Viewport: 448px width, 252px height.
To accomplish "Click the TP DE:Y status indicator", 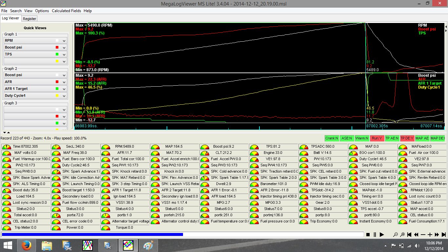I will [x=407, y=138].
